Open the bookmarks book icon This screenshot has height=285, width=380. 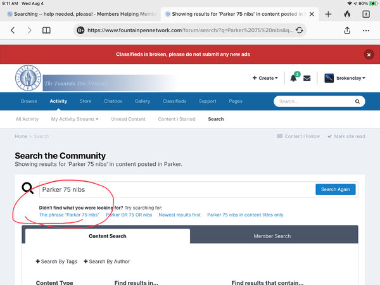click(x=46, y=30)
